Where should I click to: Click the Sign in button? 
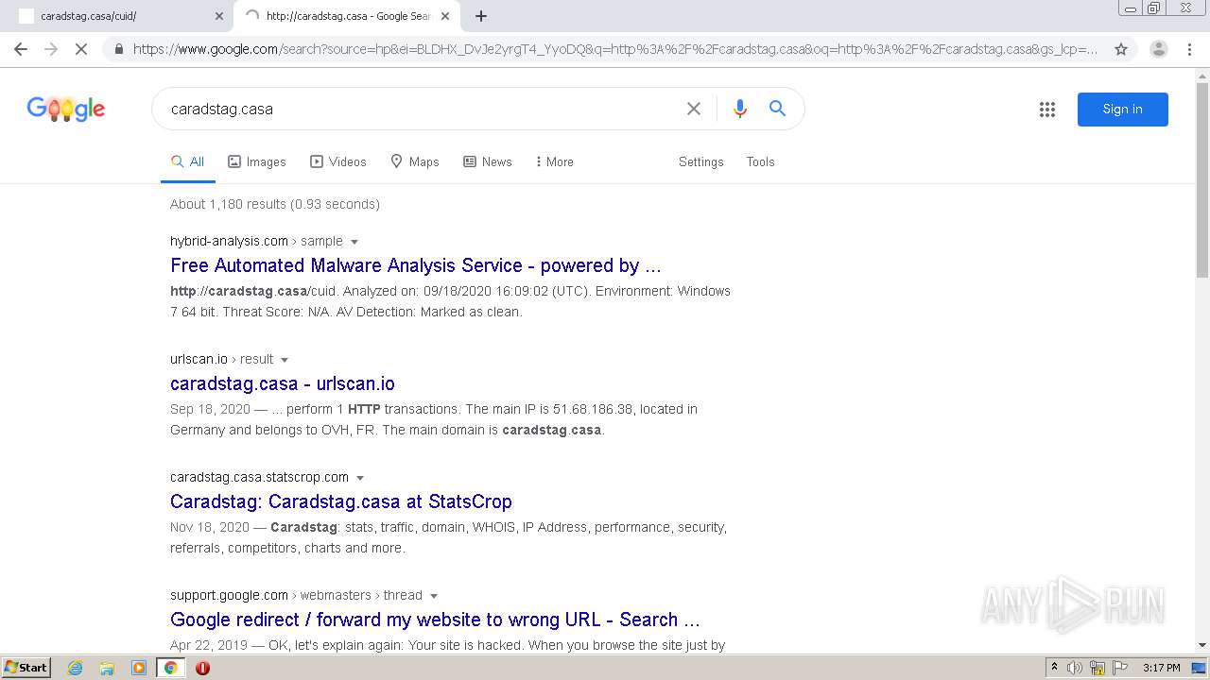pyautogui.click(x=1122, y=110)
